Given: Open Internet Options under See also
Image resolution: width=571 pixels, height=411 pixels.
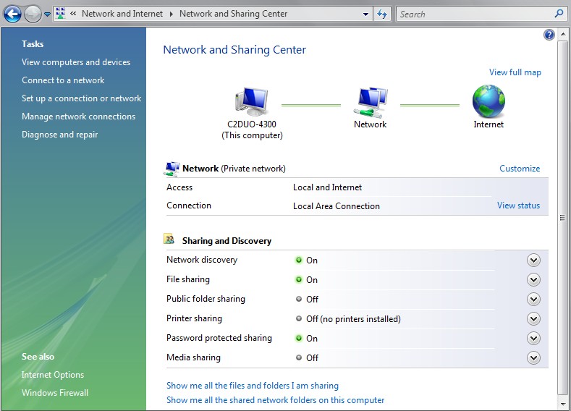Looking at the screenshot, I should pos(52,375).
